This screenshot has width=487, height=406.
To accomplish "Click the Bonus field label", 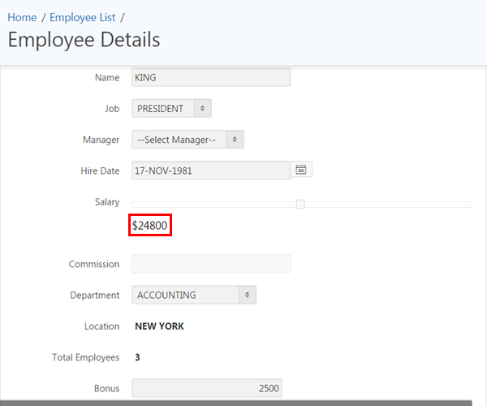I will 107,388.
